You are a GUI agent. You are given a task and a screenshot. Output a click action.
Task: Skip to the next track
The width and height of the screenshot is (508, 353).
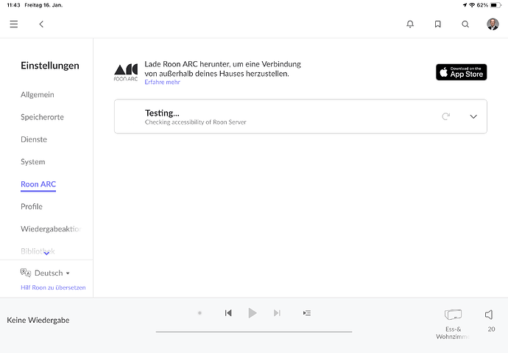[277, 313]
